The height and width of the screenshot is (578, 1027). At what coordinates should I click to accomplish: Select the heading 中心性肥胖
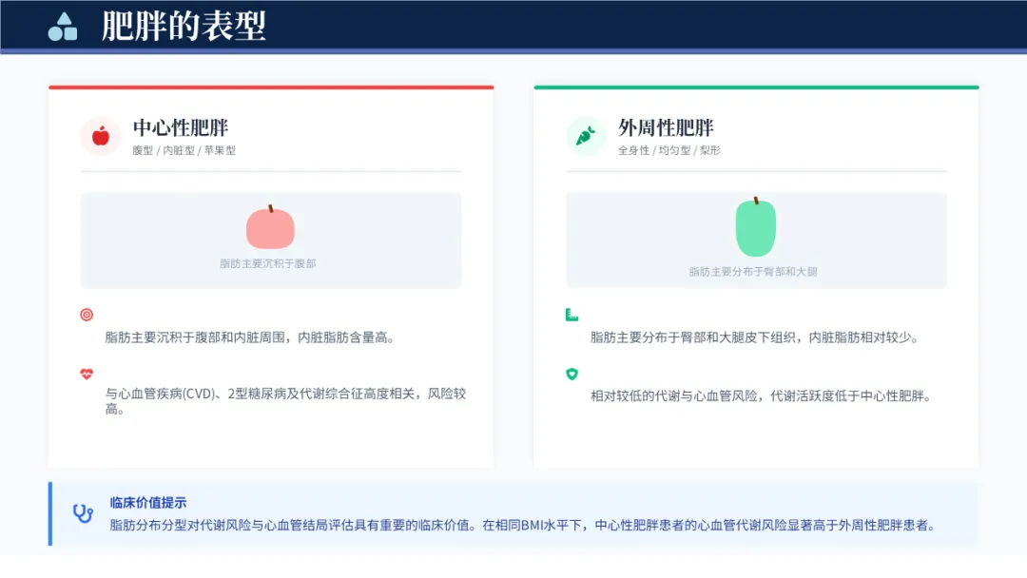[181, 127]
